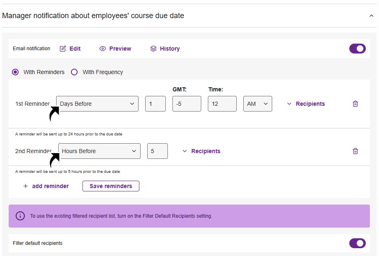Select the With Reminders radio option
This screenshot has height=256, width=379.
click(x=15, y=72)
